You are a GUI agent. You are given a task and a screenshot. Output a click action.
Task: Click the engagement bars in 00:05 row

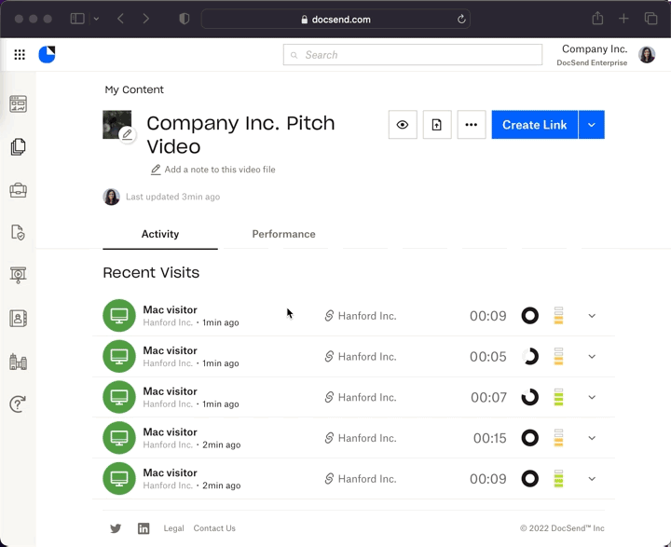click(x=558, y=357)
